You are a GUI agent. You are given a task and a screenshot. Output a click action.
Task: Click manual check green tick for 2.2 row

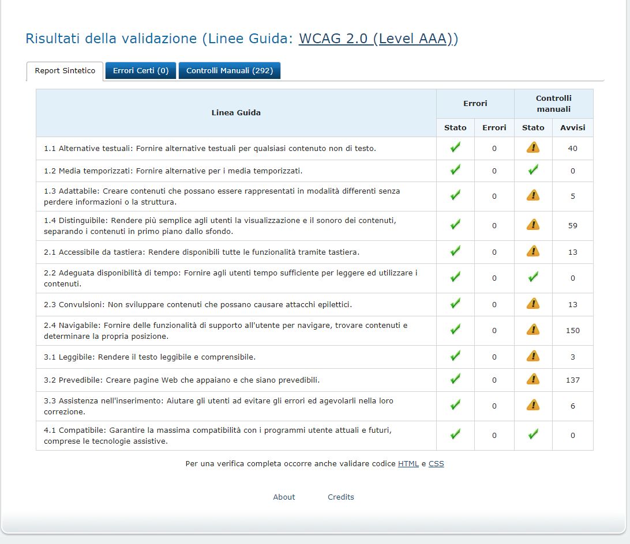pos(533,278)
